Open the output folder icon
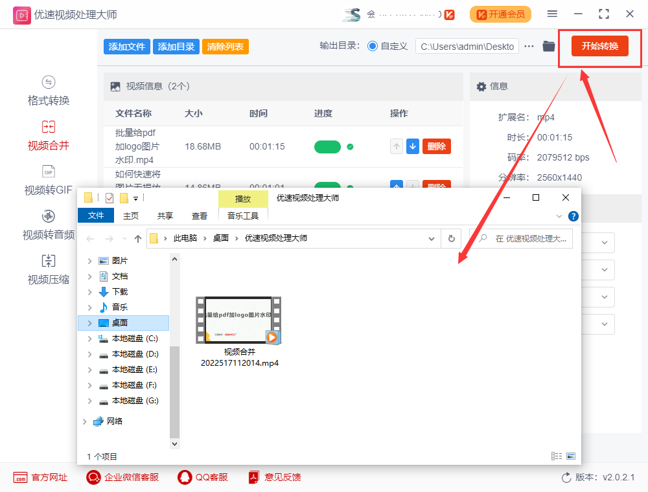This screenshot has height=492, width=648. pyautogui.click(x=548, y=46)
